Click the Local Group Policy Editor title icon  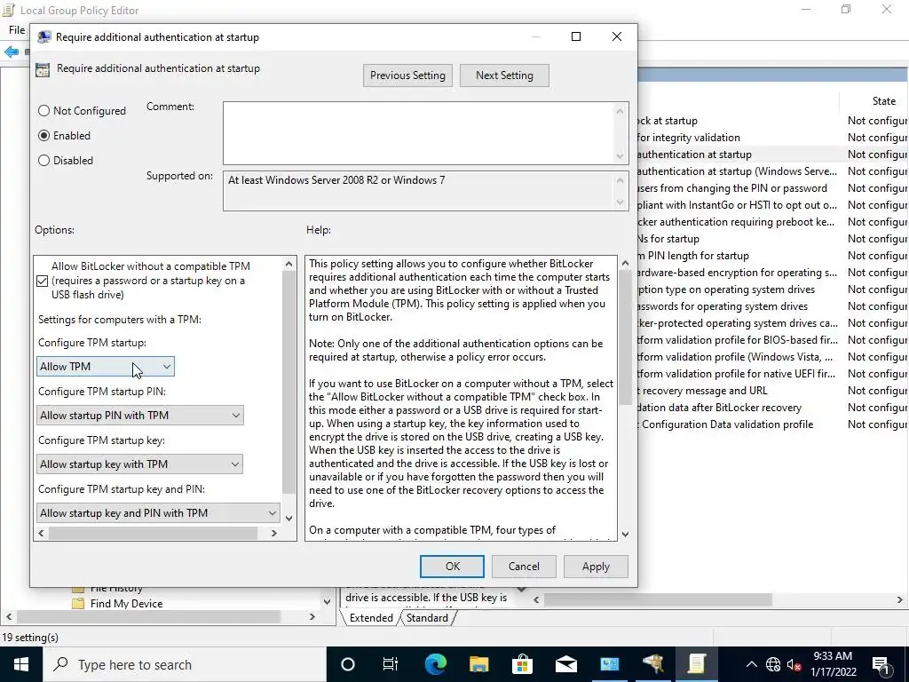pyautogui.click(x=8, y=10)
